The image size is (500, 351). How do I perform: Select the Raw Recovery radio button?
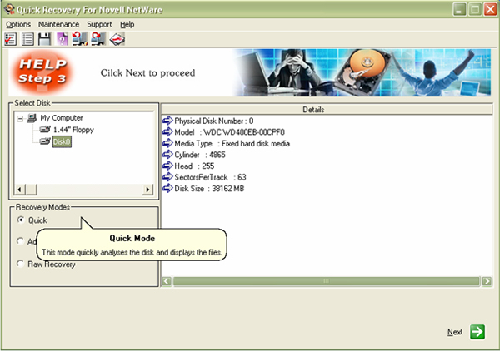[20, 264]
